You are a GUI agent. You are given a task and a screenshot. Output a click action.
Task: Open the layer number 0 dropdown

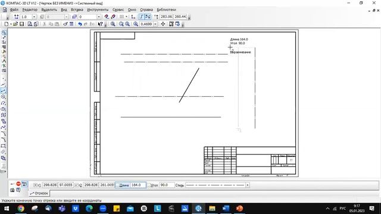coord(99,17)
